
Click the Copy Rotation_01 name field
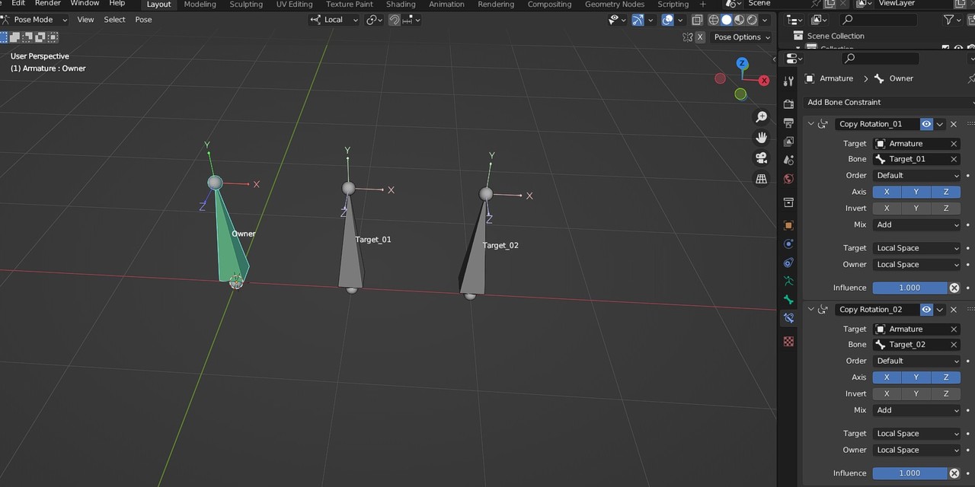876,124
